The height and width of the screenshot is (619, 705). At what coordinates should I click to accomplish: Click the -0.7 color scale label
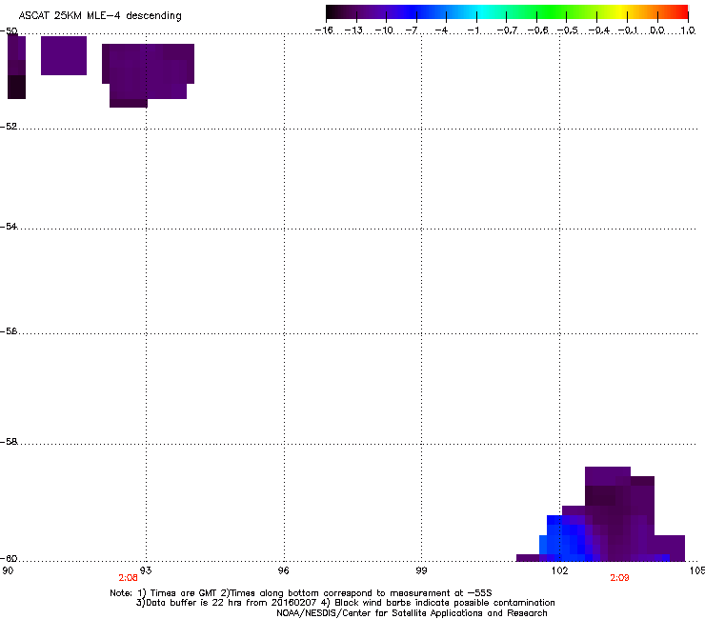[507, 30]
